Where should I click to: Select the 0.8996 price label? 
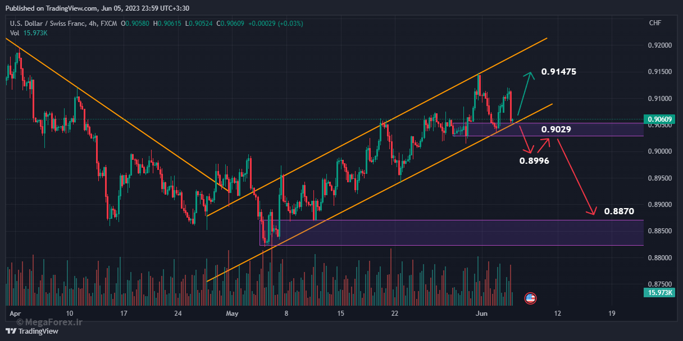pyautogui.click(x=534, y=160)
